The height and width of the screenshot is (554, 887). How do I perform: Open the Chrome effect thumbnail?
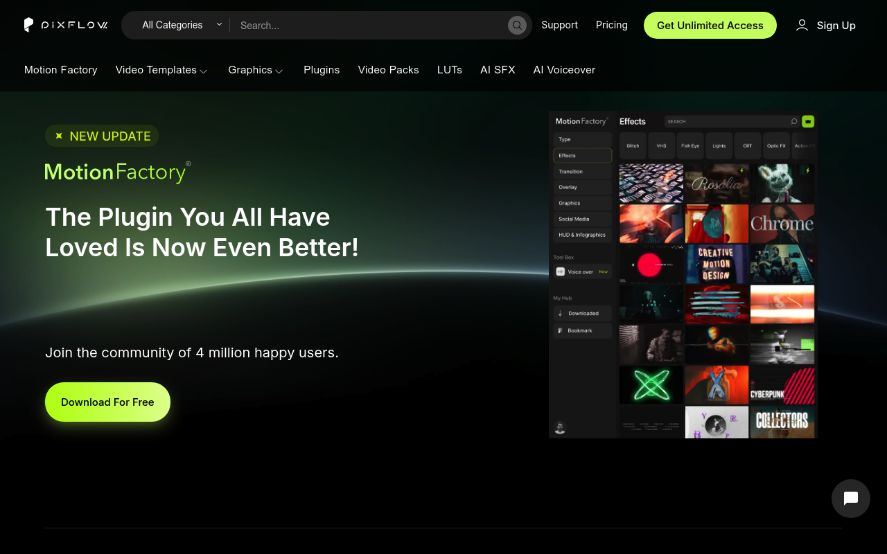click(x=782, y=223)
